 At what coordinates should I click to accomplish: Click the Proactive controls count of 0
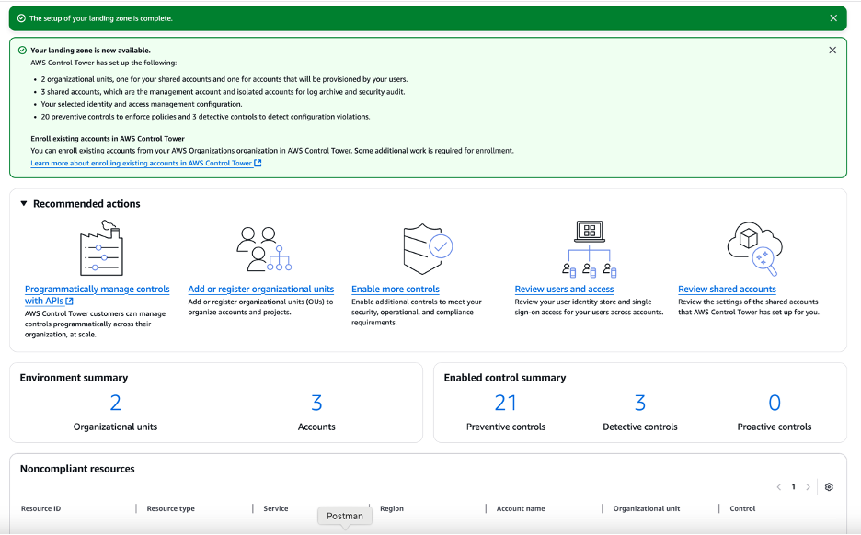point(775,403)
